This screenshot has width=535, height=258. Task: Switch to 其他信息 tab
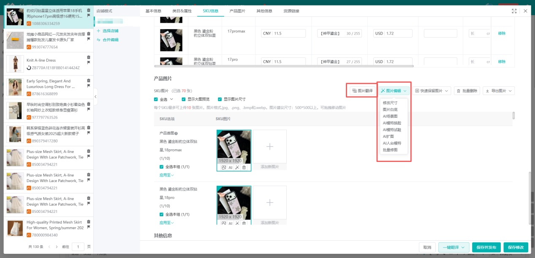[264, 11]
